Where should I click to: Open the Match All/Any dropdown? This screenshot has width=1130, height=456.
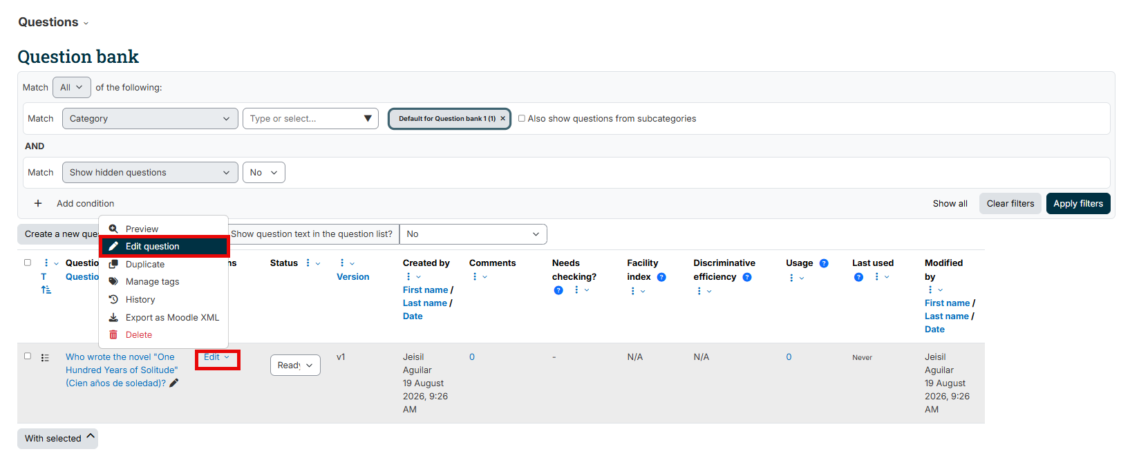72,88
